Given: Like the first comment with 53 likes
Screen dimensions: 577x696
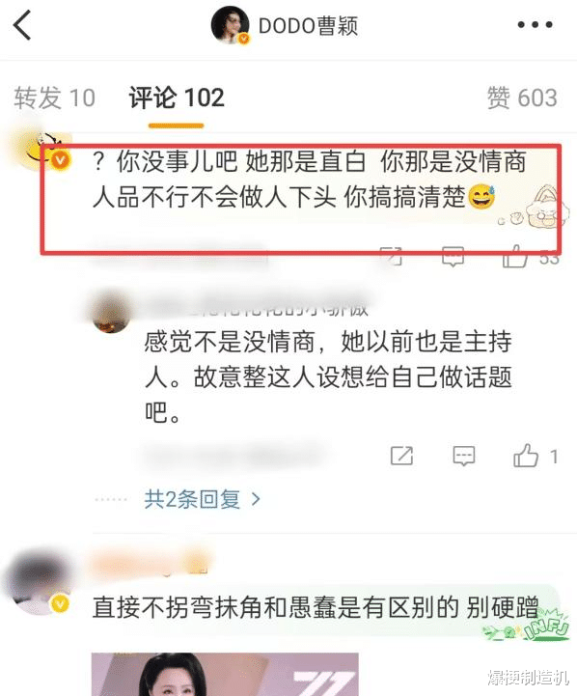Looking at the screenshot, I should (x=515, y=257).
